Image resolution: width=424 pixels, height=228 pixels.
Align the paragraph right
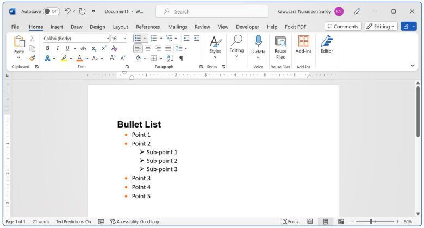(x=158, y=48)
